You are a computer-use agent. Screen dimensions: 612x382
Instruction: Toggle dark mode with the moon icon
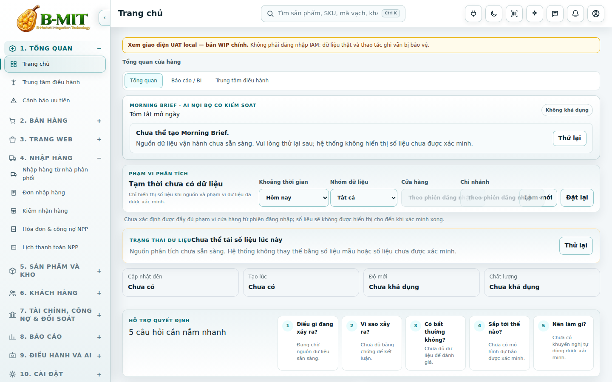click(x=494, y=14)
